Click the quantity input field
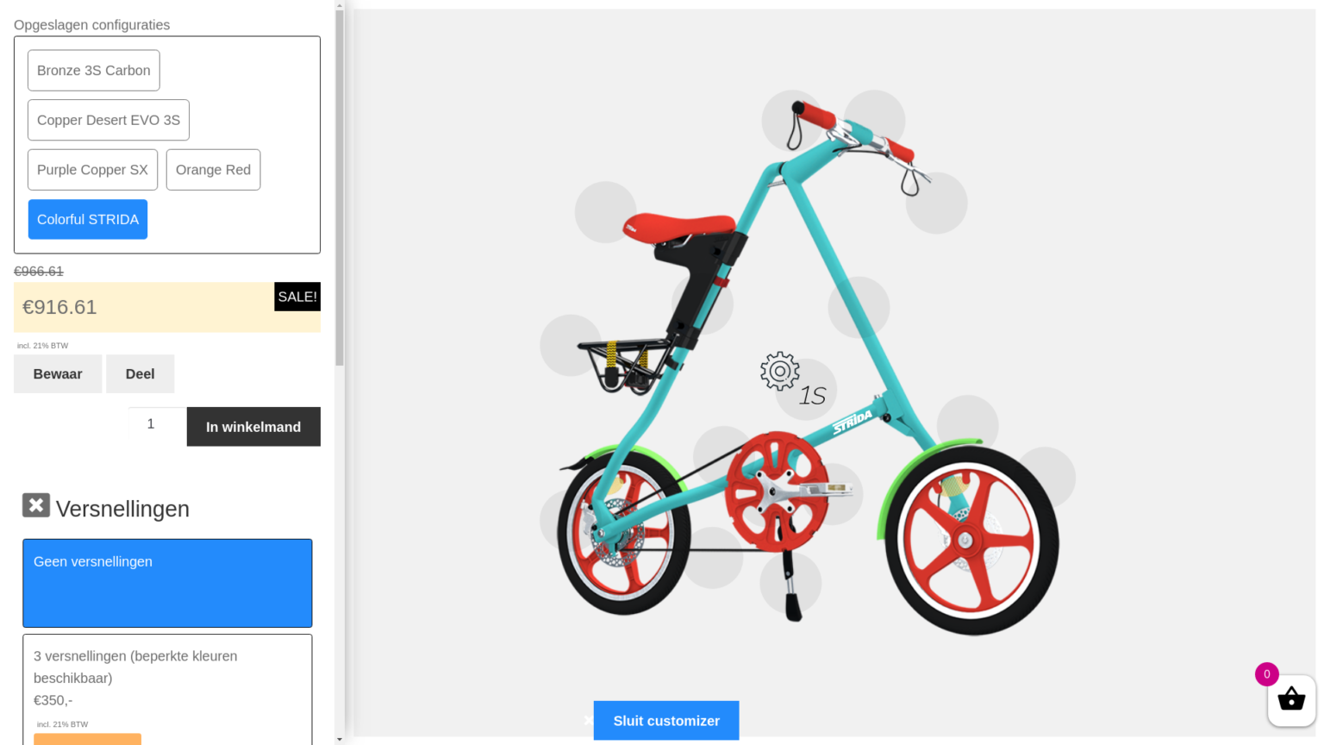The width and height of the screenshot is (1324, 745). pos(157,423)
